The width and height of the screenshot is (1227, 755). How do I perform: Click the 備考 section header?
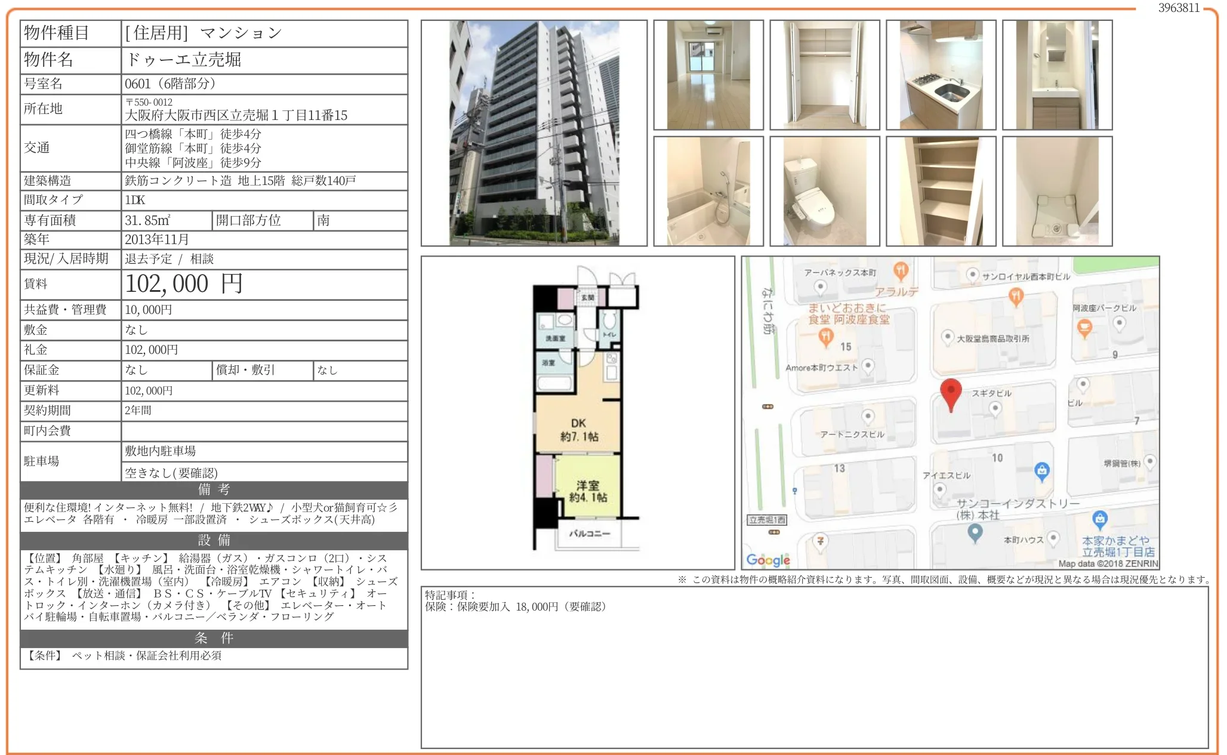[x=214, y=490]
